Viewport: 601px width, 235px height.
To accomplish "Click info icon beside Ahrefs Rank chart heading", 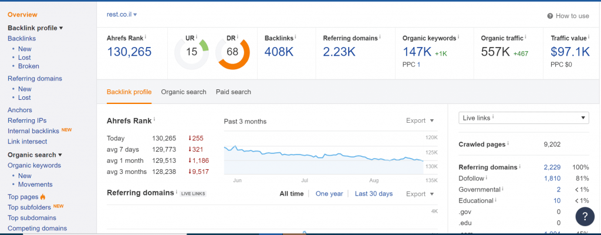I will pos(154,119).
